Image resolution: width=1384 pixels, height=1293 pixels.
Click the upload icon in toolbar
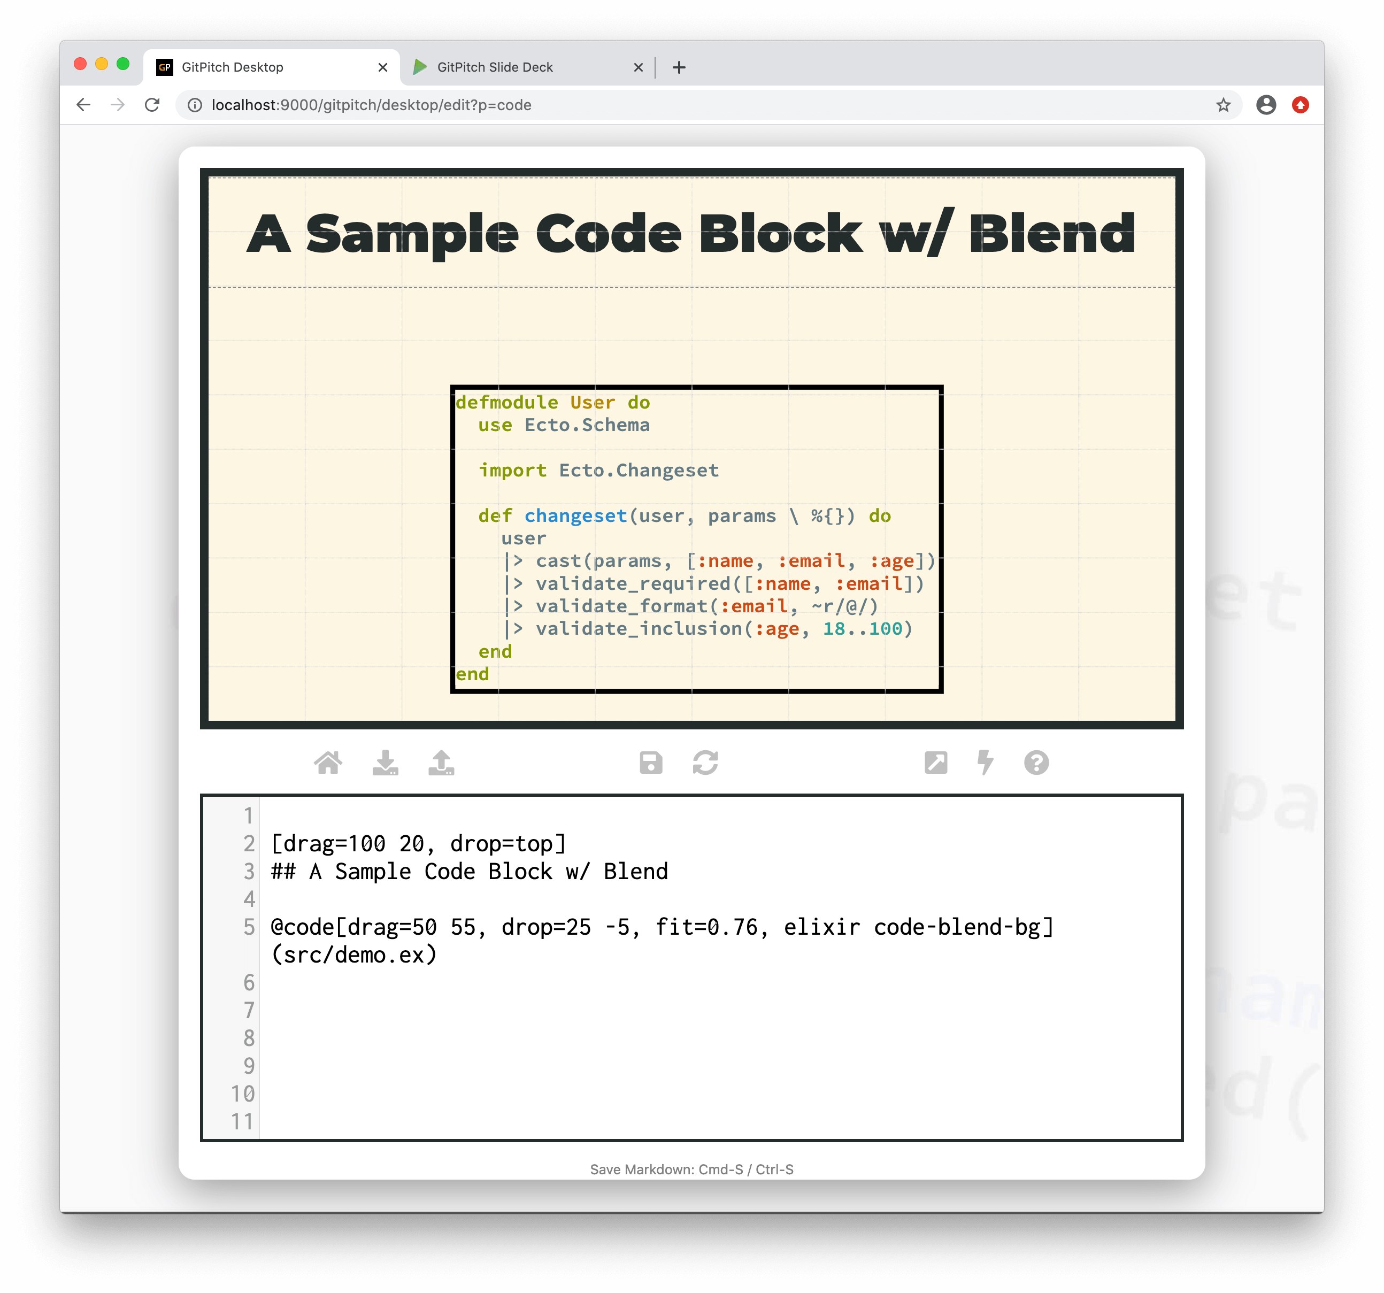(x=441, y=763)
